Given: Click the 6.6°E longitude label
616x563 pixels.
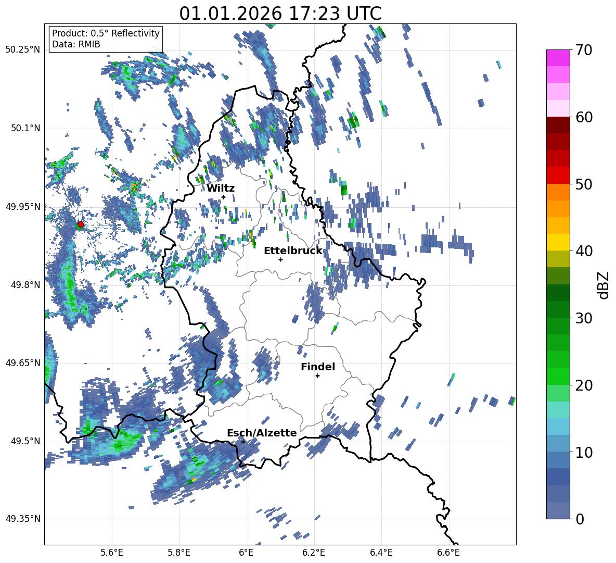Looking at the screenshot, I should click(448, 553).
